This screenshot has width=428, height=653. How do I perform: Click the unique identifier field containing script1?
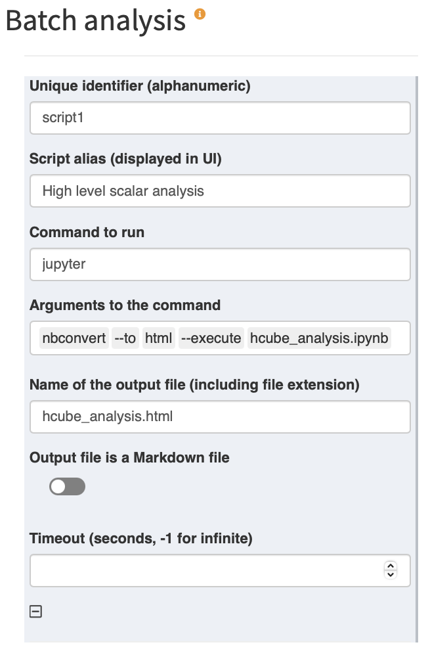[220, 118]
